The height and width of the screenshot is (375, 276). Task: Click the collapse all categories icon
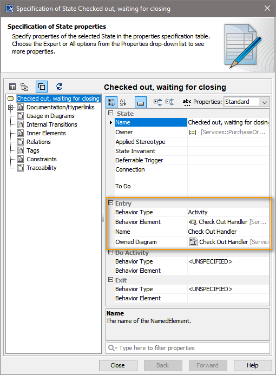[x=170, y=102]
